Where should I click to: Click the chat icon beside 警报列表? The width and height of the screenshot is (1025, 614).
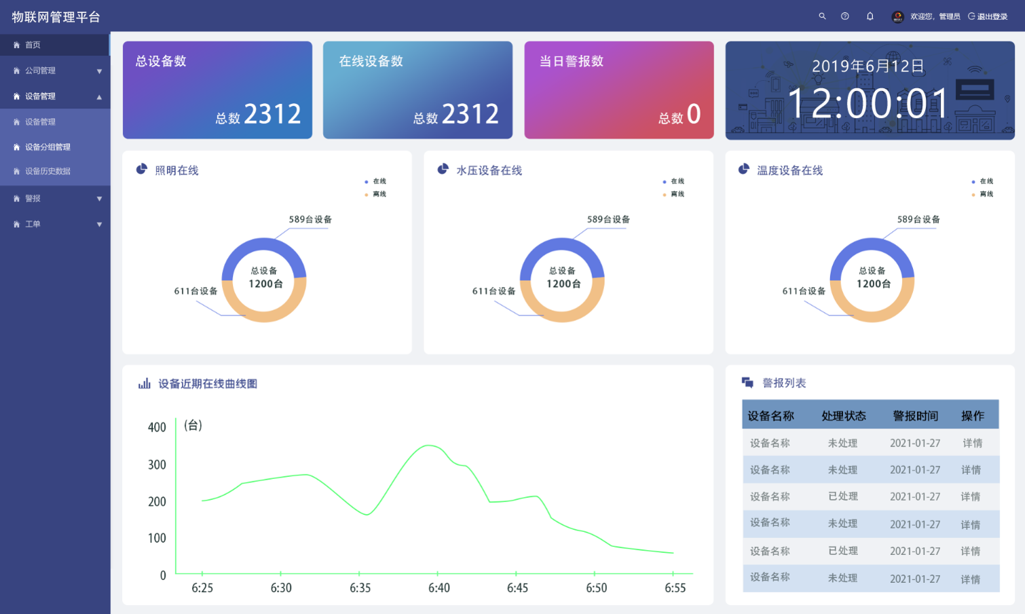[x=747, y=383]
